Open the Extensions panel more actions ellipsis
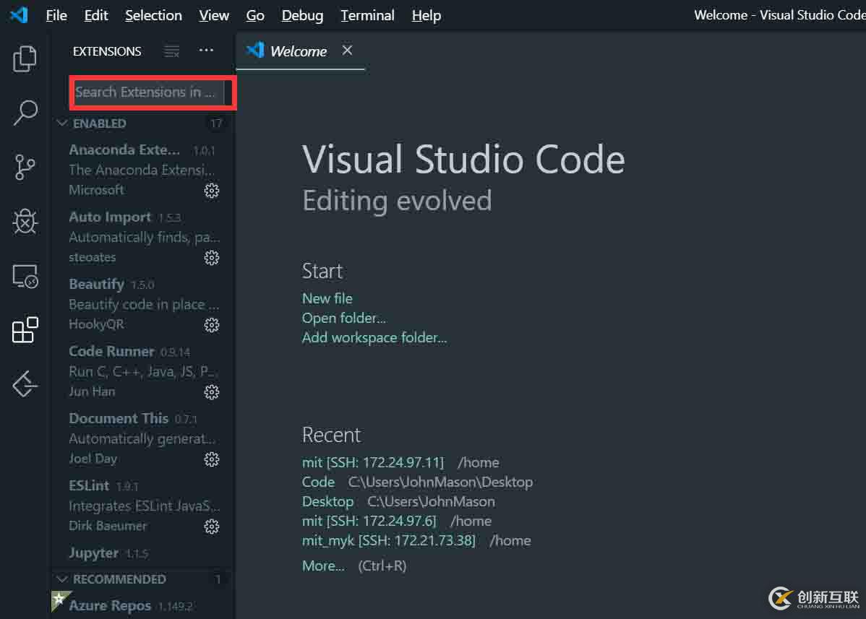This screenshot has width=866, height=619. coord(206,51)
